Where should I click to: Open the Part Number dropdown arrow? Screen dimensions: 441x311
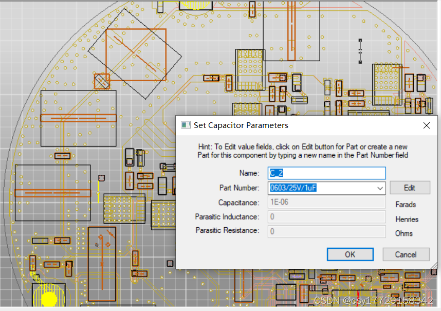380,188
